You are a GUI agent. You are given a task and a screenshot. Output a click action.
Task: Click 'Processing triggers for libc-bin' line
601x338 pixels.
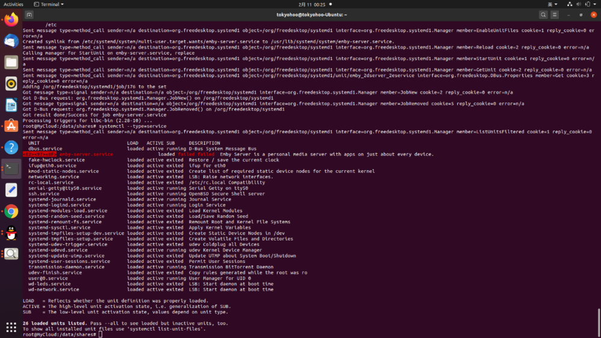pos(87,120)
